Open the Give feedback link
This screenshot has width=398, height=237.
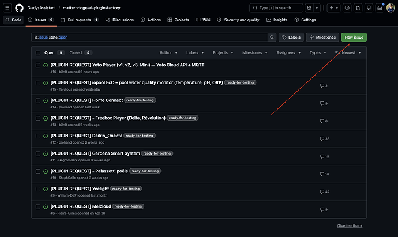click(x=350, y=225)
